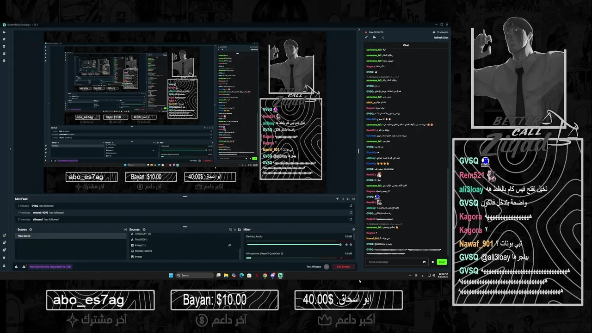Edit stream info with pencil icon

[x=366, y=37]
